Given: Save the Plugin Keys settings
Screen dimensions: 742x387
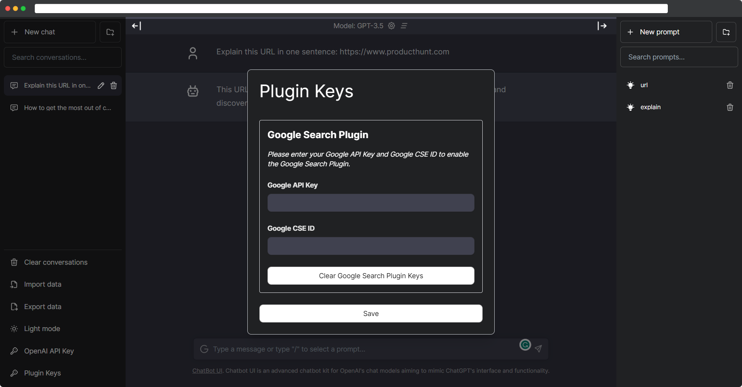Looking at the screenshot, I should (x=371, y=313).
